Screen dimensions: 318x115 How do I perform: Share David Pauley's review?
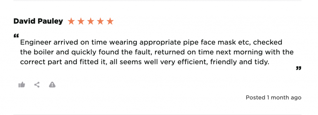tap(37, 85)
